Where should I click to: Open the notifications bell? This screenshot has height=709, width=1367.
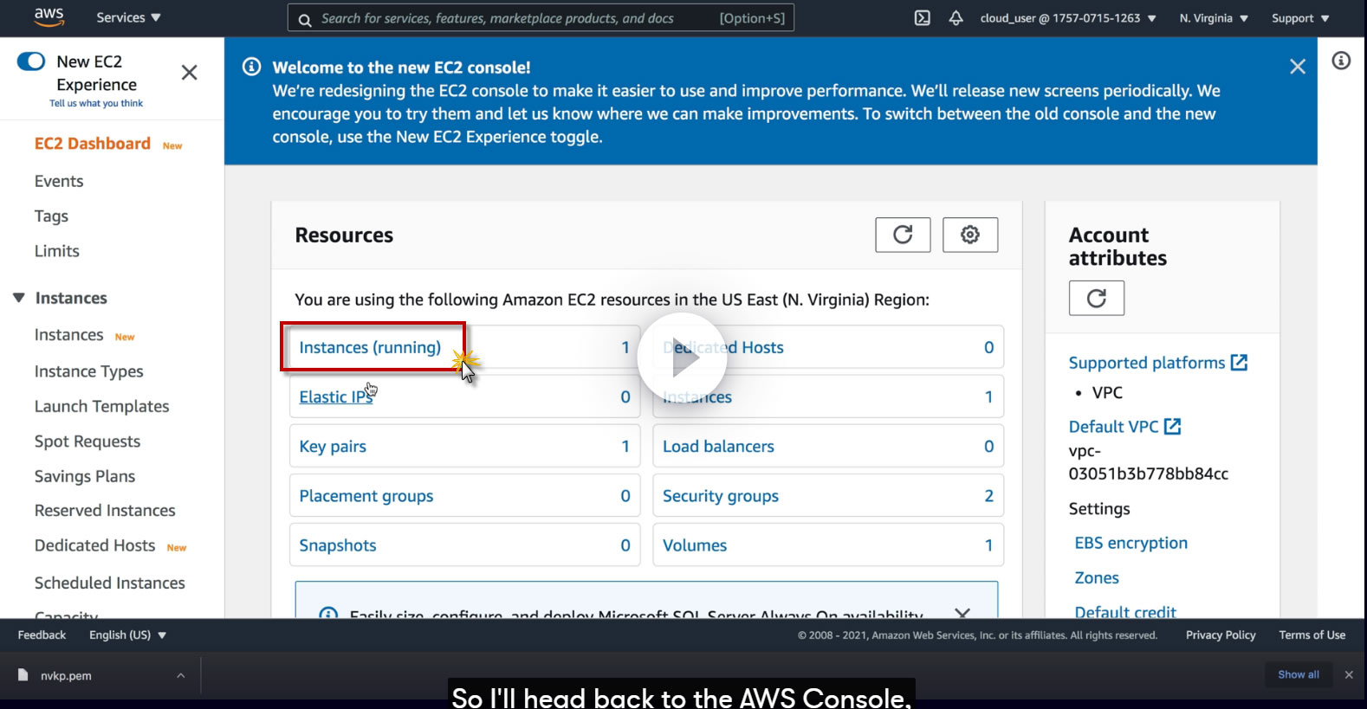click(x=956, y=18)
